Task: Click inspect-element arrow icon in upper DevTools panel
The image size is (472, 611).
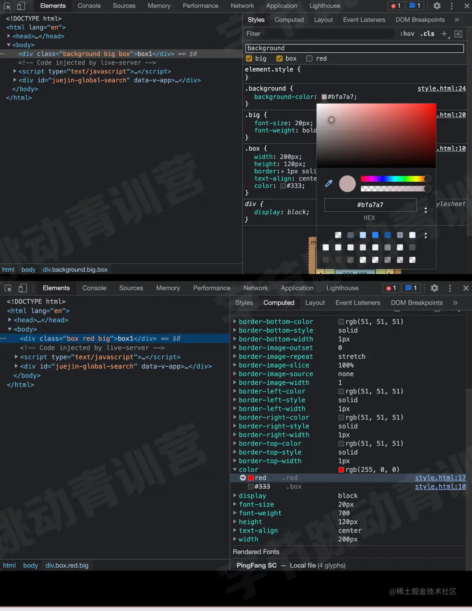Action: pyautogui.click(x=7, y=6)
